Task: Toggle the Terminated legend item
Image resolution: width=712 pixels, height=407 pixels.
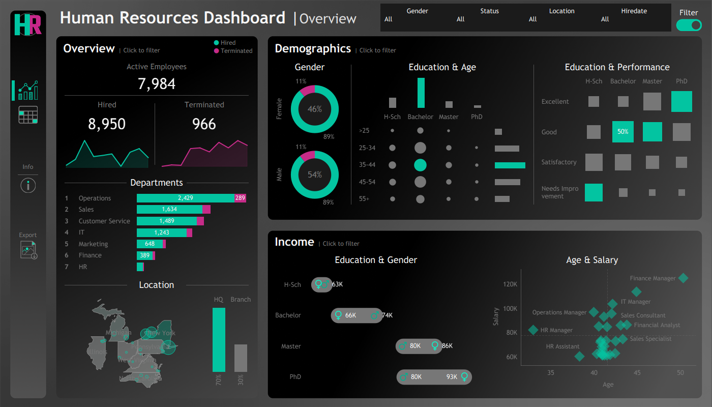Action: 233,51
